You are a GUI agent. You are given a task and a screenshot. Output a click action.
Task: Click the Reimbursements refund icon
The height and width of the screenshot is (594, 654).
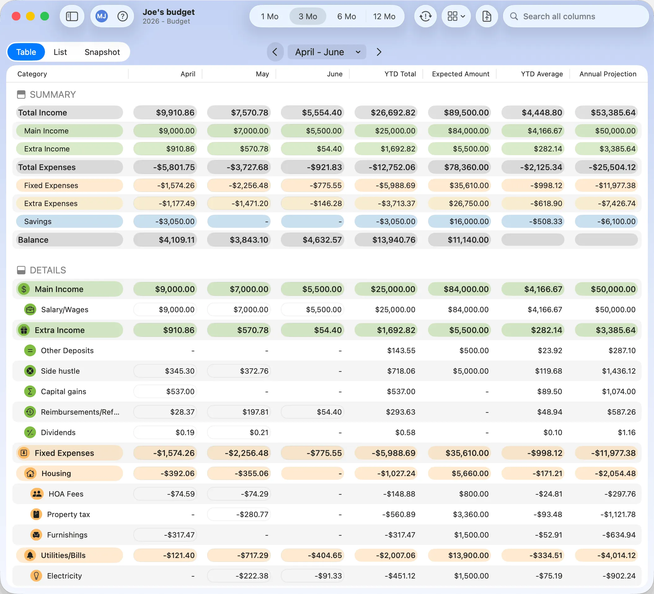[30, 412]
